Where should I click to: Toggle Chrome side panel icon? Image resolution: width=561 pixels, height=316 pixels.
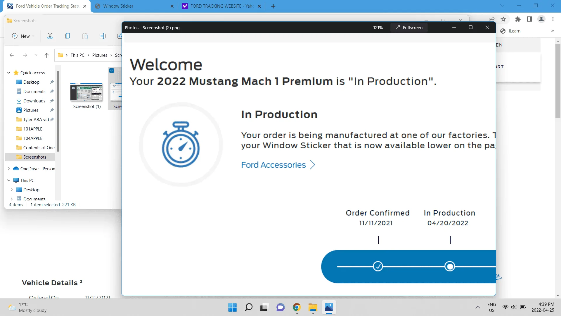(529, 19)
